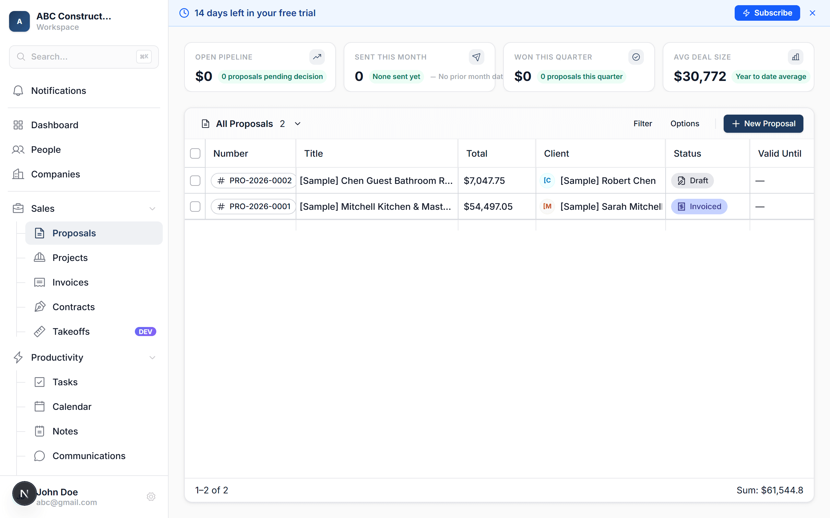830x518 pixels.
Task: Click the Open Pipeline trend arrow icon
Action: (317, 57)
